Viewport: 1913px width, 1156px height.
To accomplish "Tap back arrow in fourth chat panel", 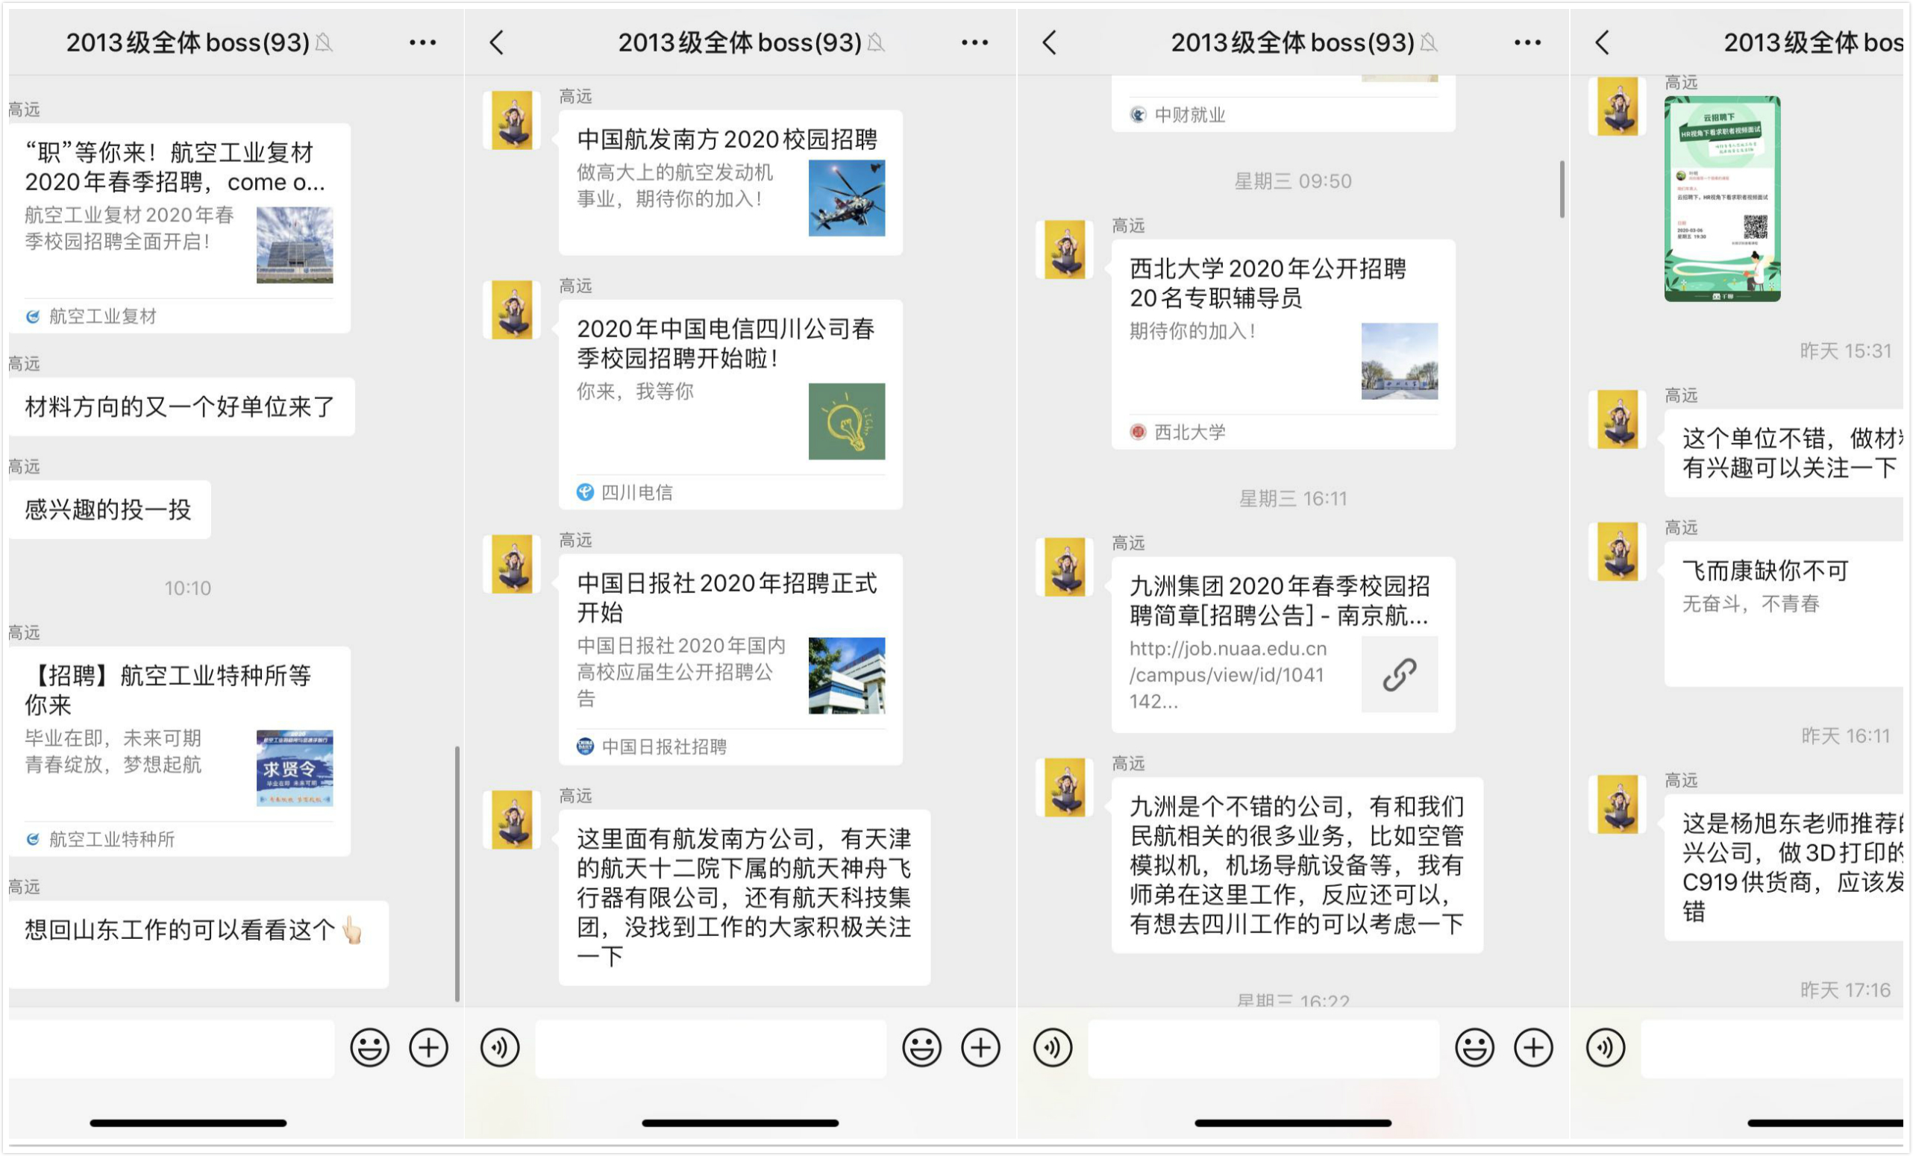I will coord(1603,43).
